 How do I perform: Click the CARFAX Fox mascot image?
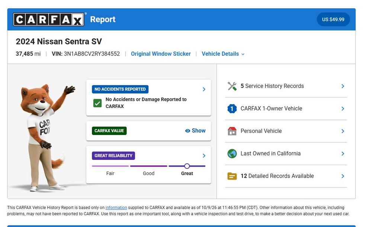click(x=46, y=138)
